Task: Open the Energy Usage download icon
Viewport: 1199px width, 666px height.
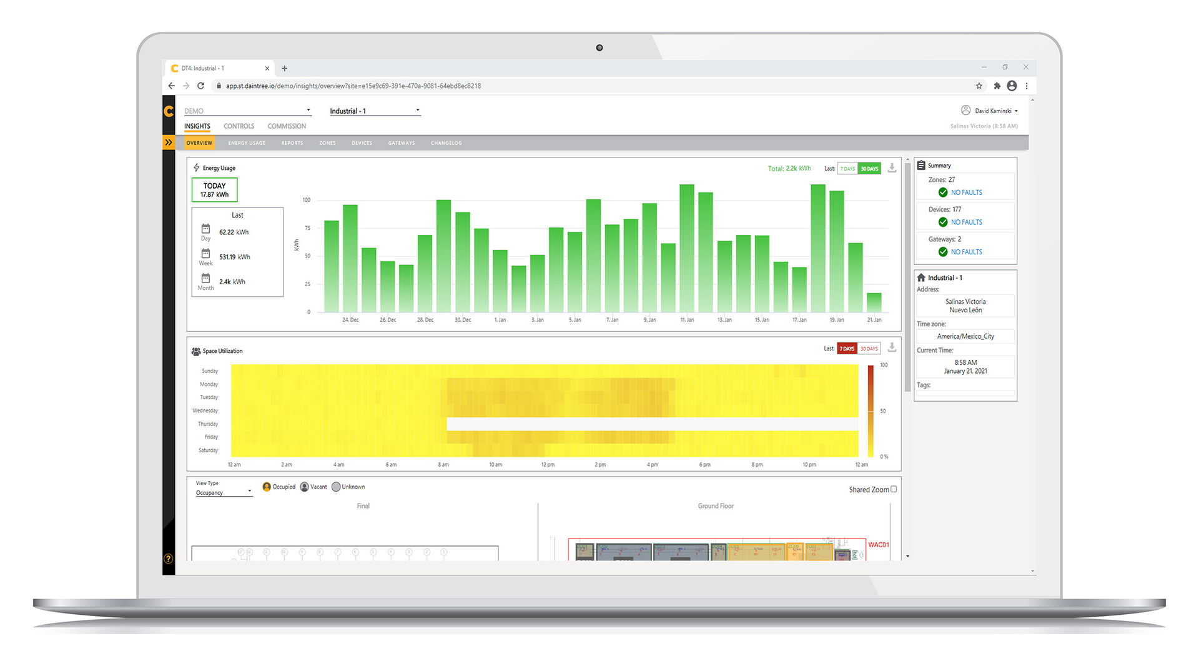Action: [892, 168]
